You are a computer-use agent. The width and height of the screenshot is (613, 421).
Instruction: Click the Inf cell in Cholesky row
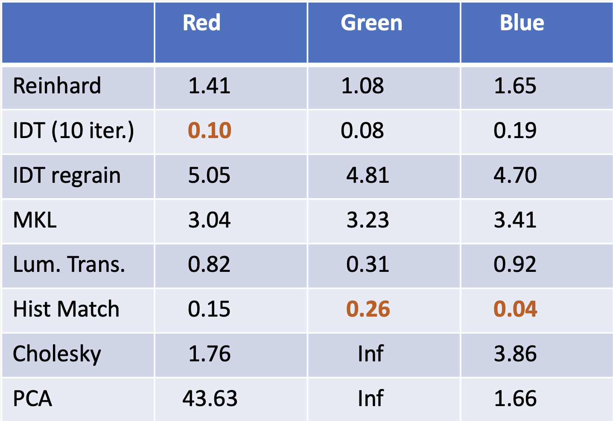[371, 354]
